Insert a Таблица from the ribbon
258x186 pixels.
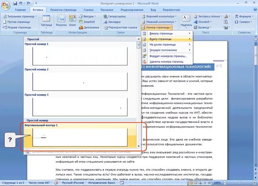pyautogui.click(x=46, y=22)
